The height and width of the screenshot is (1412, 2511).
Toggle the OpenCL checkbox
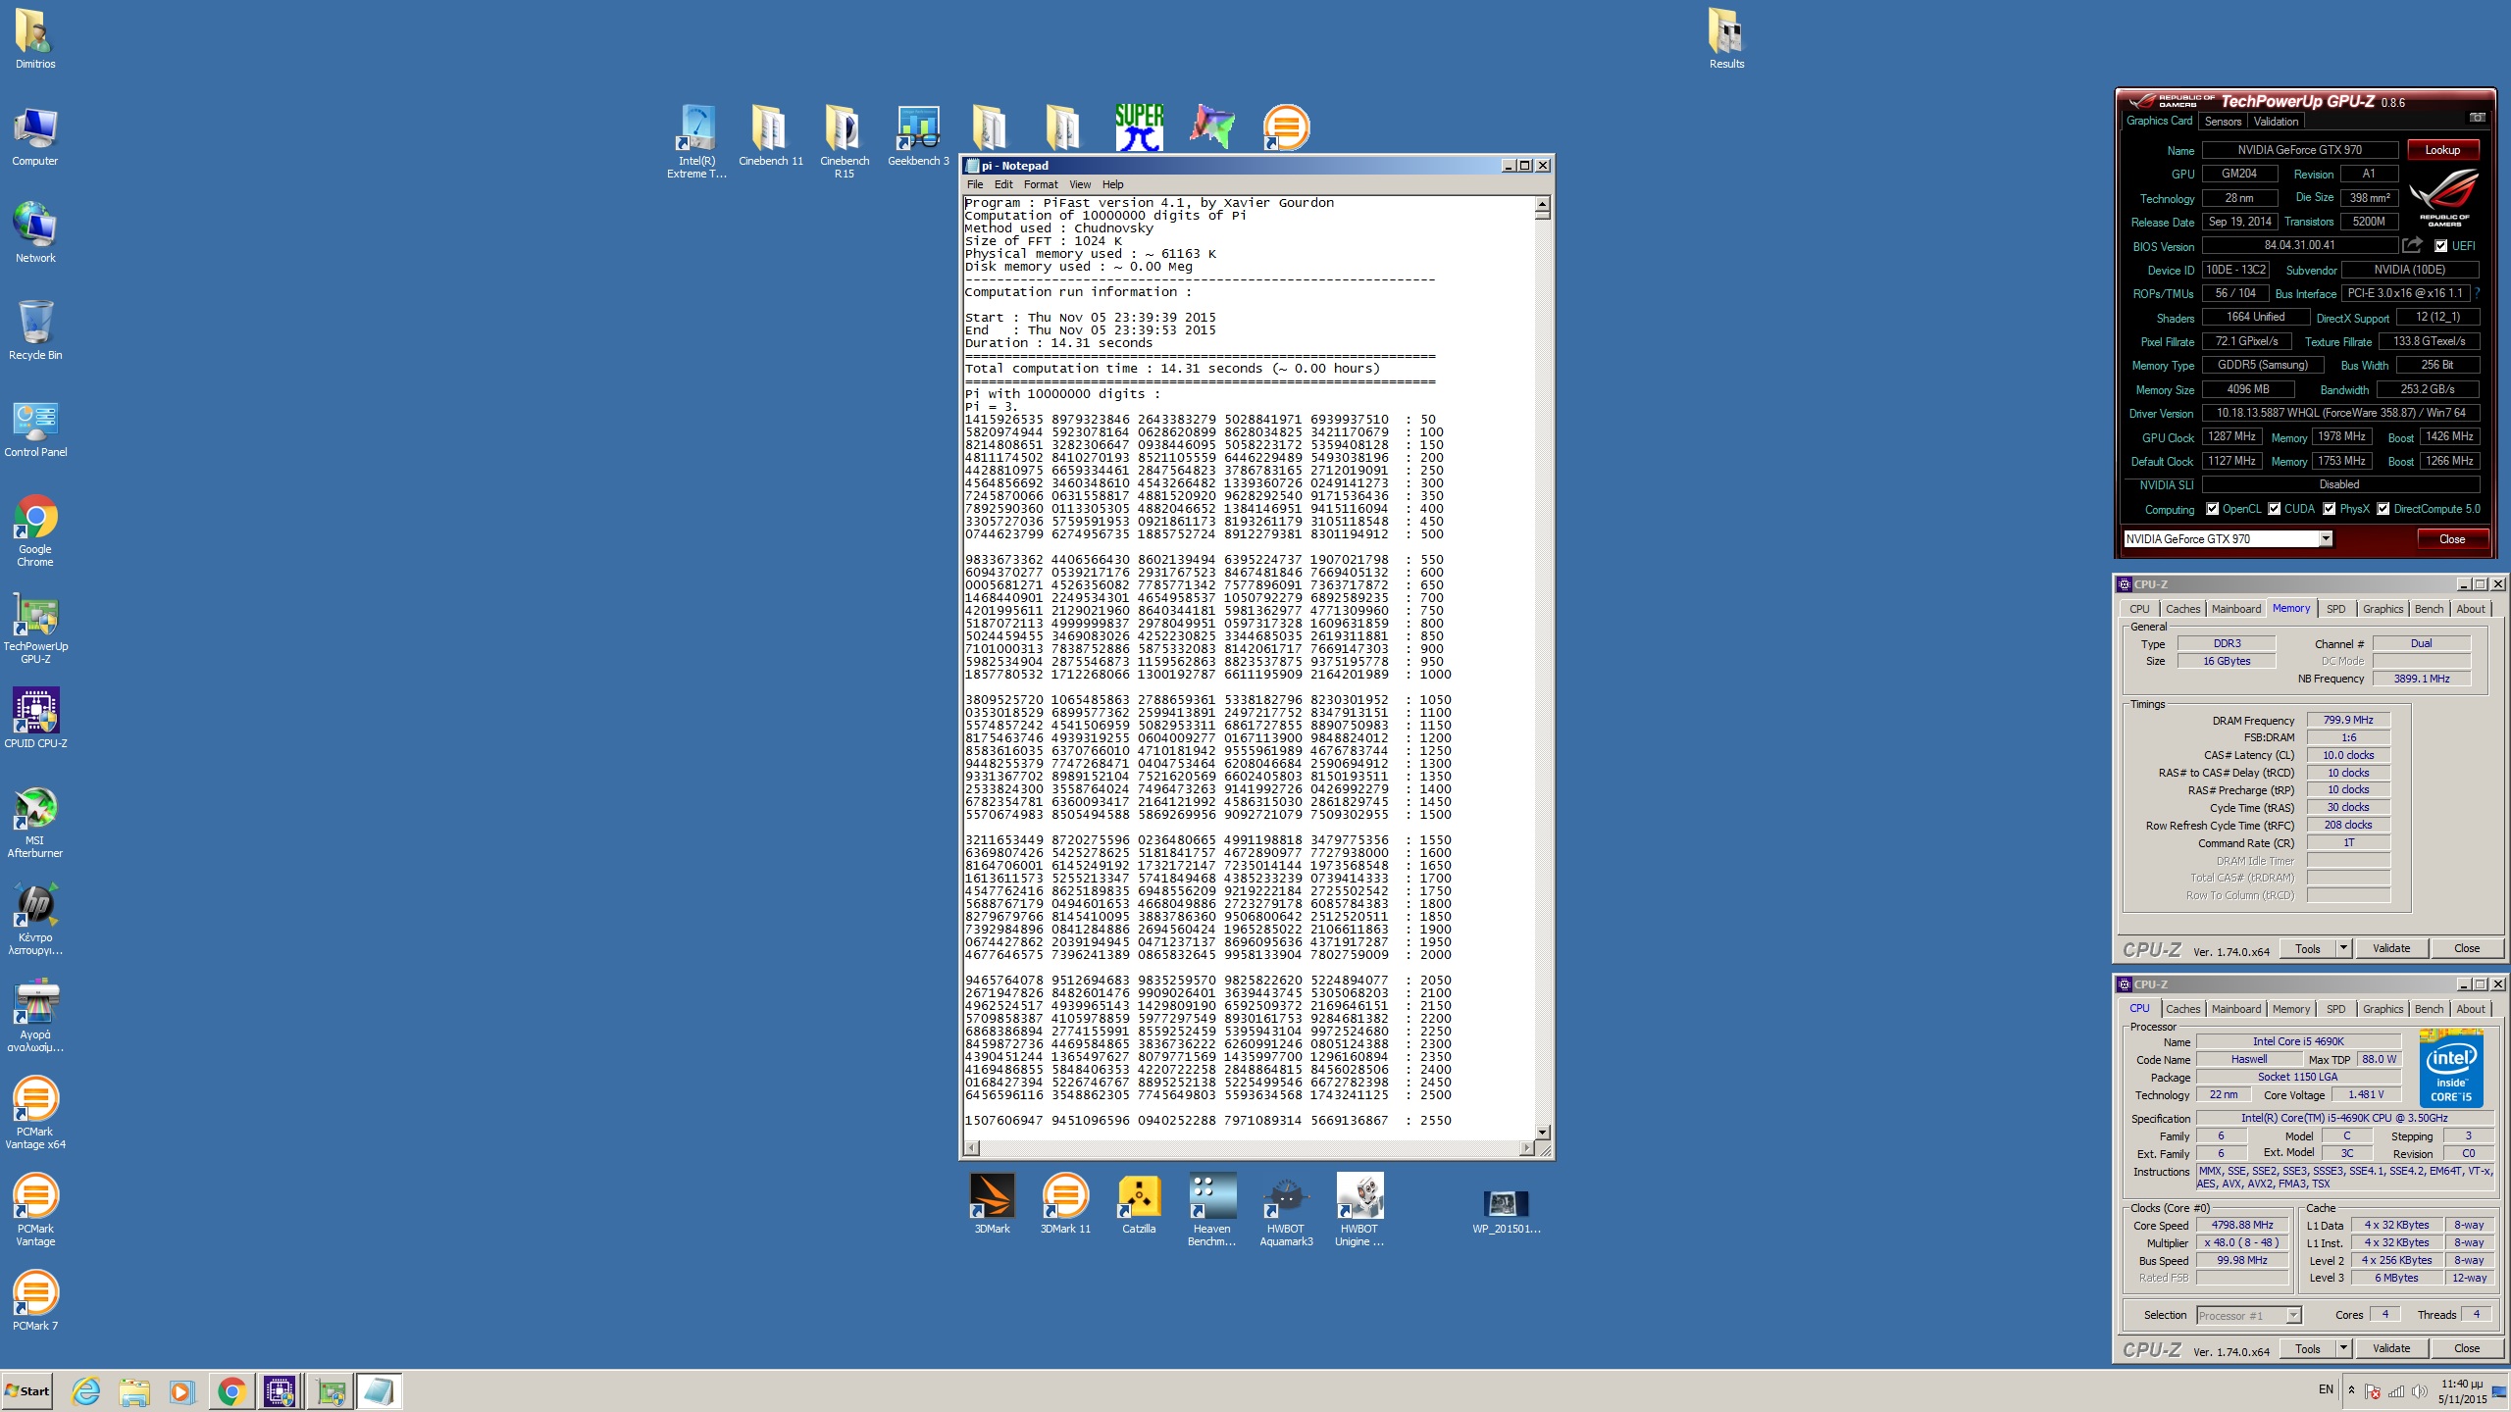tap(2212, 509)
